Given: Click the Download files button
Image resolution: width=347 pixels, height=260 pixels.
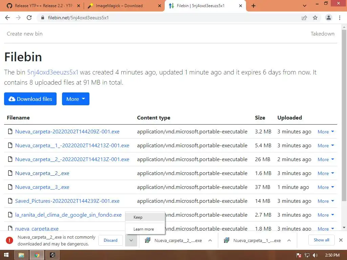Looking at the screenshot, I should pyautogui.click(x=30, y=99).
